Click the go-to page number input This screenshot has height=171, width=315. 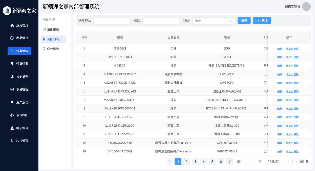(251, 162)
